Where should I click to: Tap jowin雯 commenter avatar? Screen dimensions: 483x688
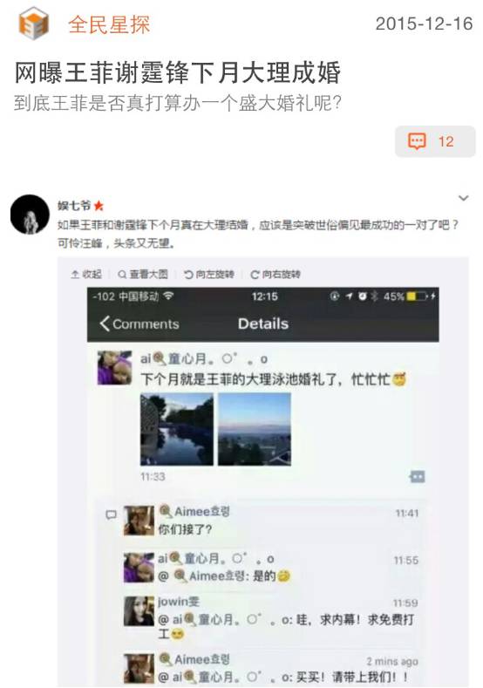(x=139, y=611)
